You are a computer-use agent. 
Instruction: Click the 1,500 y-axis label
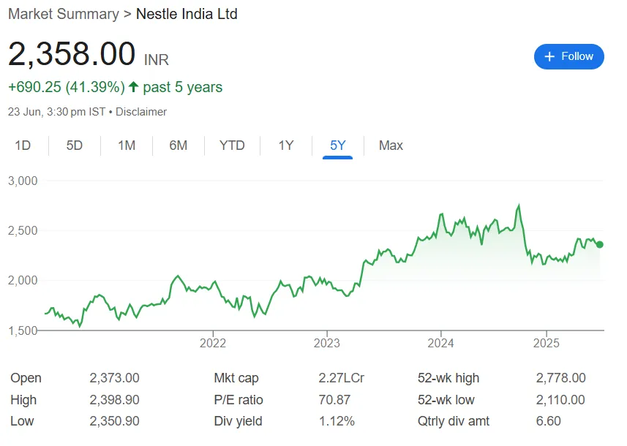coord(23,330)
